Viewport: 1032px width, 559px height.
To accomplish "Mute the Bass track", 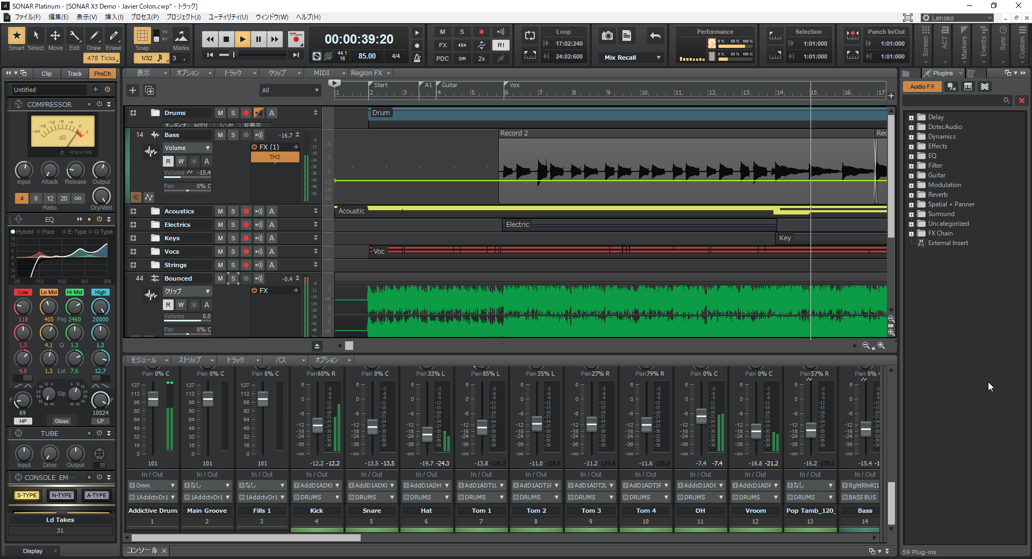I will (220, 135).
